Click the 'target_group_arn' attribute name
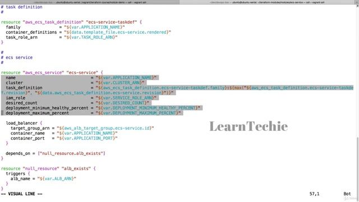The height and width of the screenshot is (202, 359). coord(30,128)
